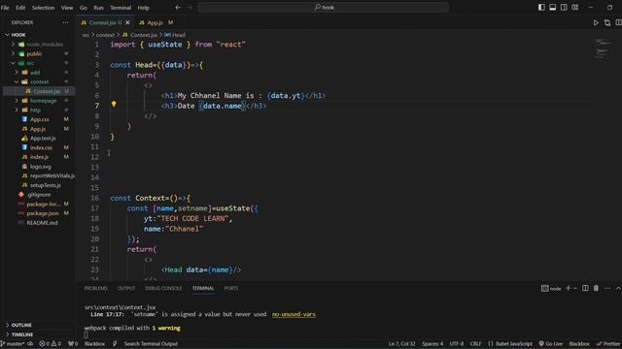Screen dimensions: 622x349
Task: Expand the OUTLINE section
Action: [21, 325]
